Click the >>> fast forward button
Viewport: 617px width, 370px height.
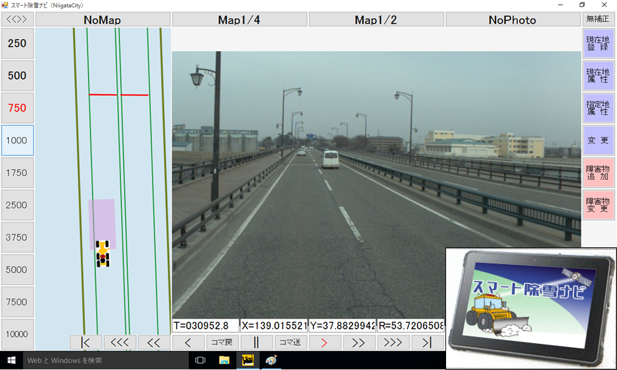393,342
